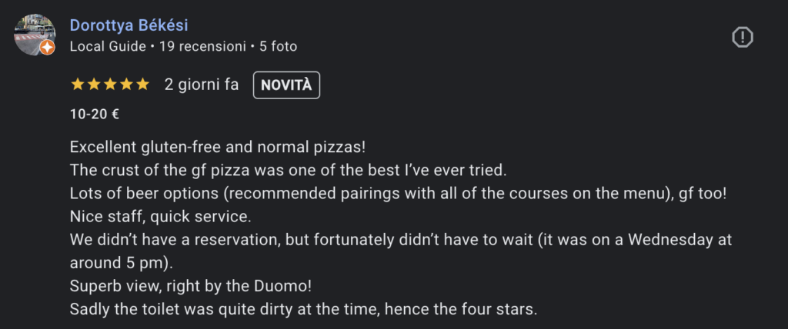
Task: Click the "Local Guide" label
Action: pyautogui.click(x=107, y=46)
